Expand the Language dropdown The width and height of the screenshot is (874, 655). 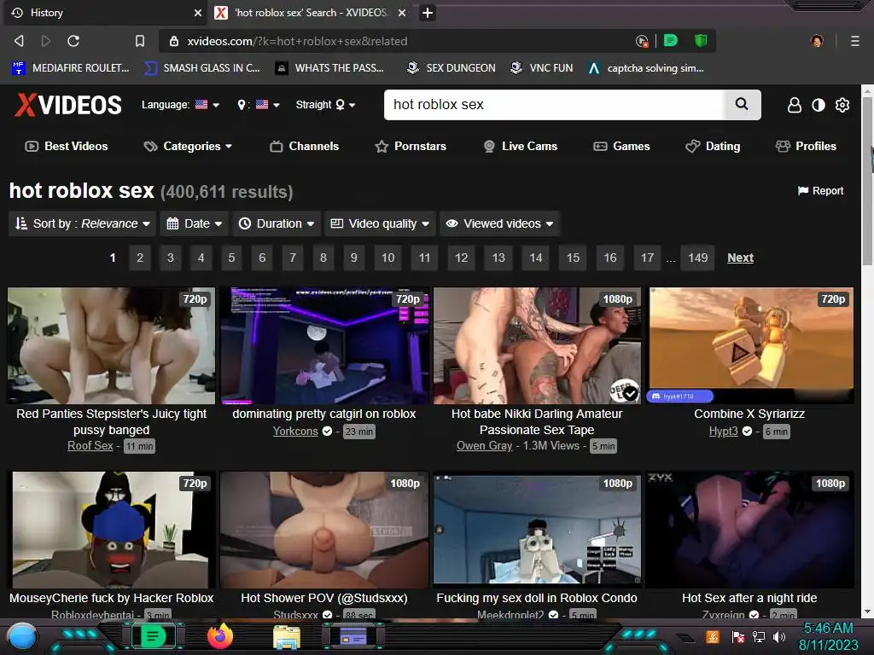(x=180, y=105)
